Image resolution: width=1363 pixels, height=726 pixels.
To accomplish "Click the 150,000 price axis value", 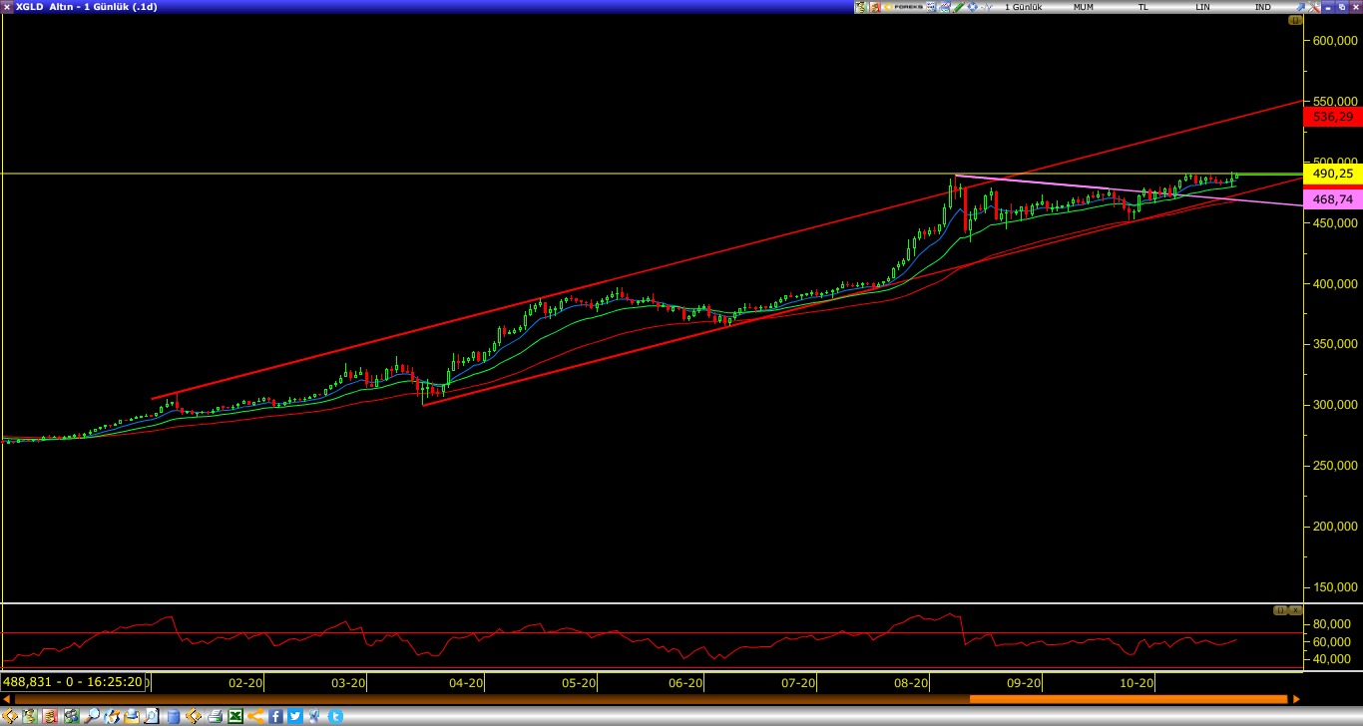I will point(1335,586).
